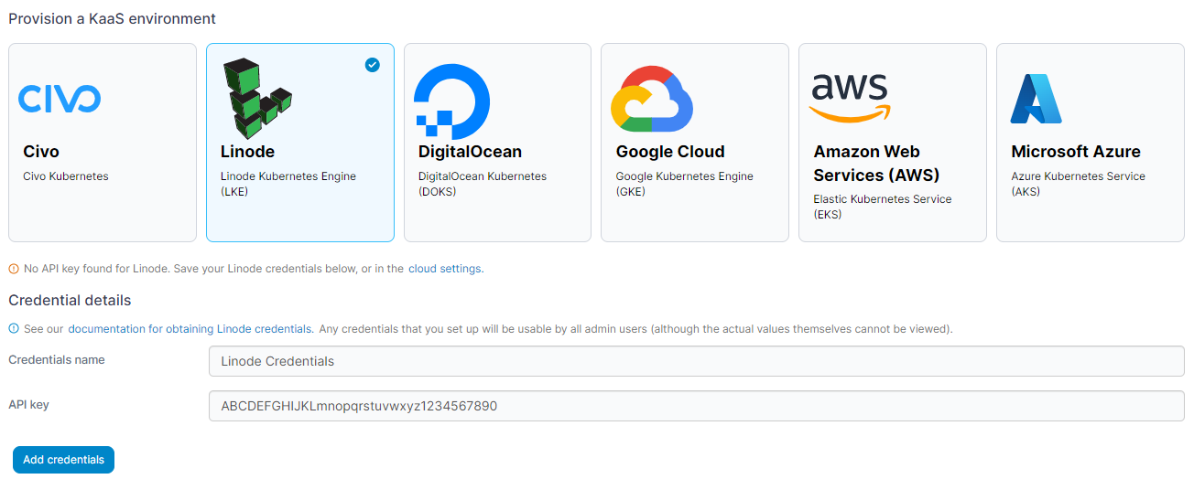The width and height of the screenshot is (1194, 479).
Task: Click the DigitalOcean logo icon
Action: point(451,99)
